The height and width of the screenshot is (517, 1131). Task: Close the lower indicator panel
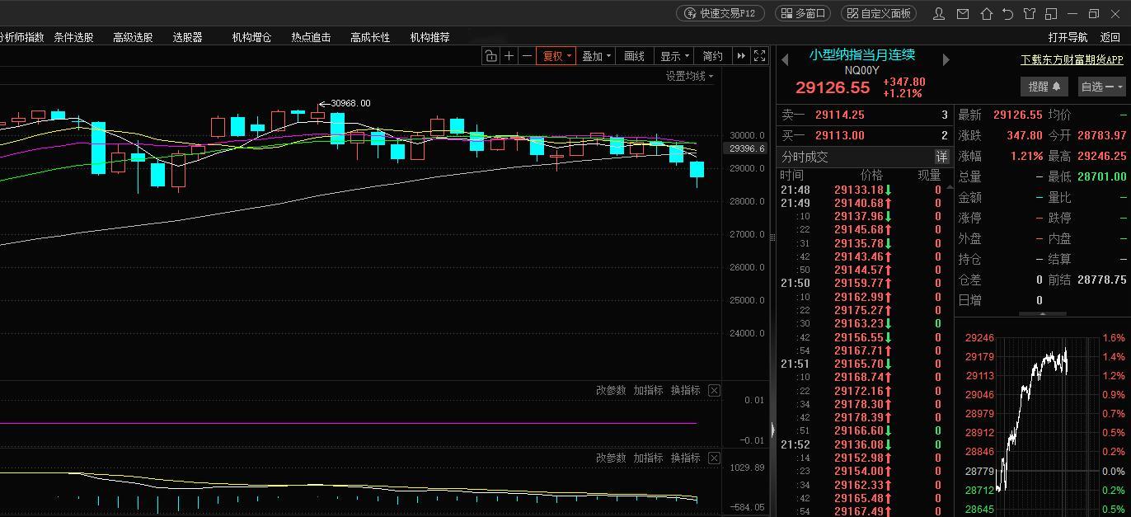pos(714,458)
